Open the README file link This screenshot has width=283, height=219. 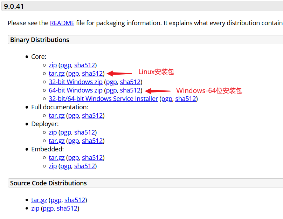tap(62, 23)
